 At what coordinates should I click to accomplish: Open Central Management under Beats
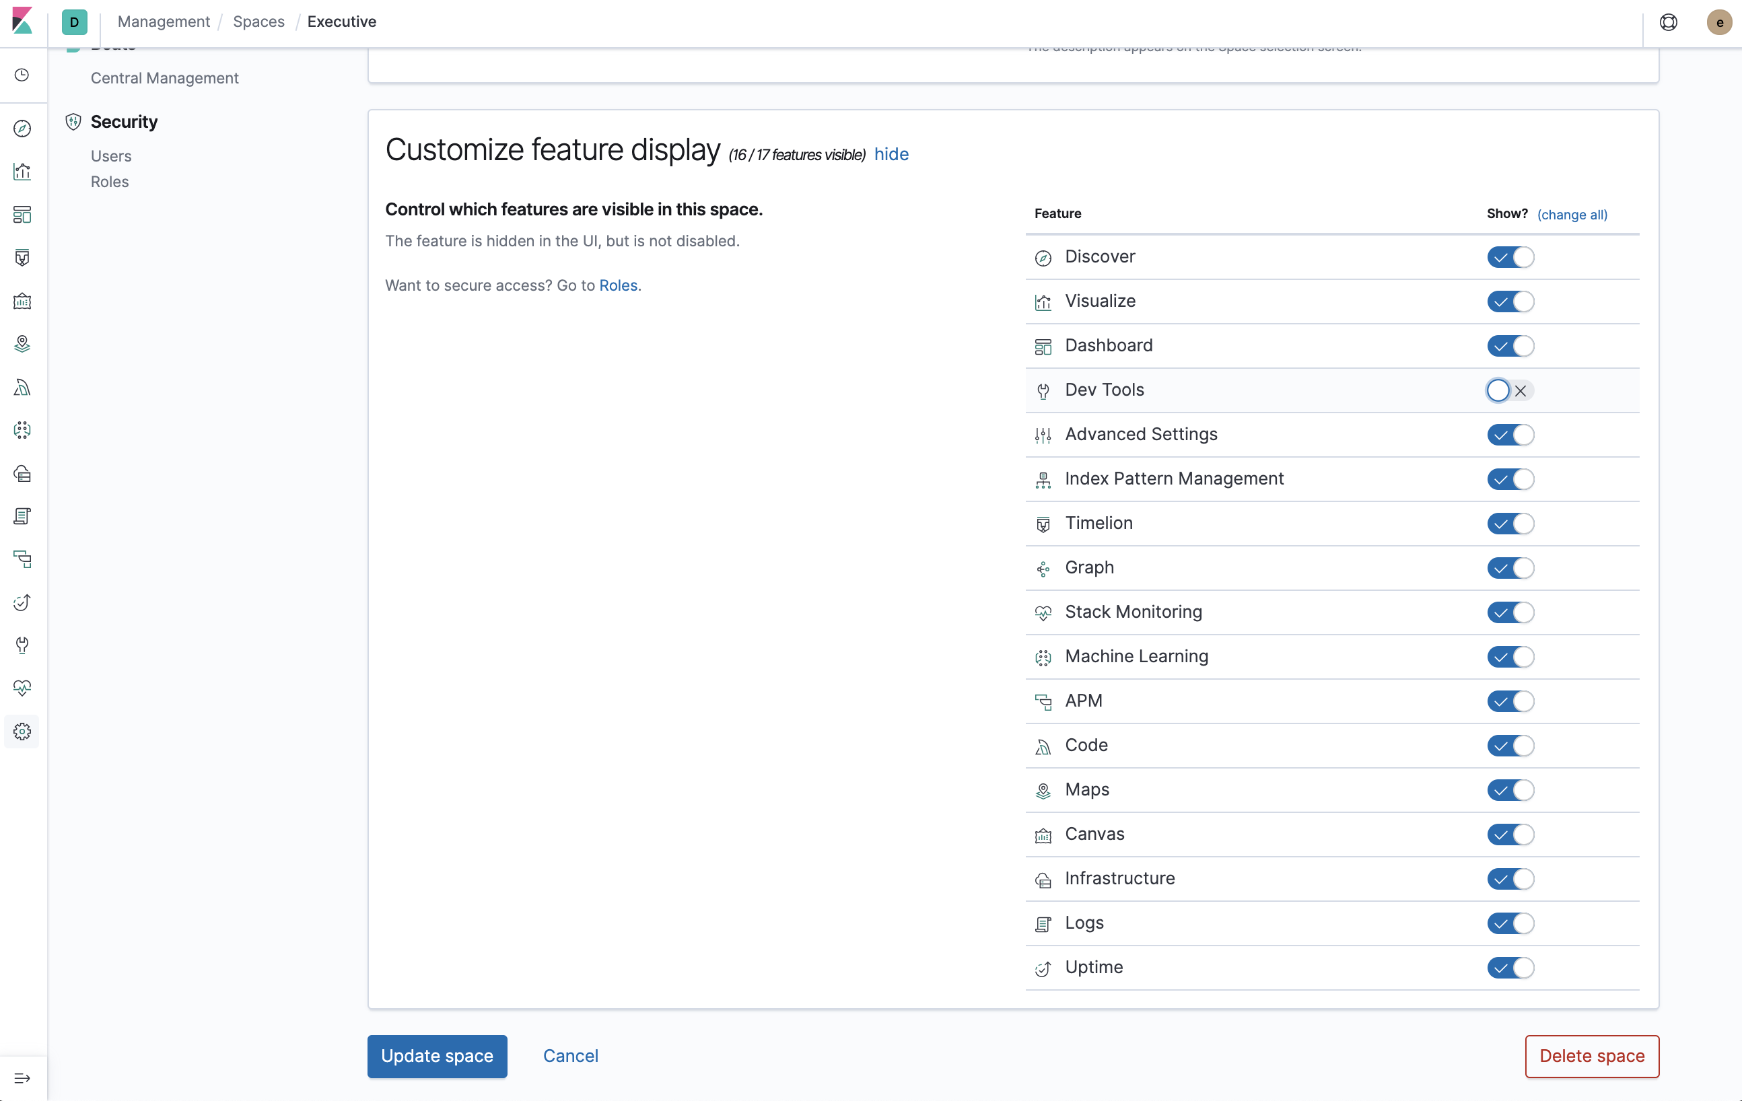[164, 78]
